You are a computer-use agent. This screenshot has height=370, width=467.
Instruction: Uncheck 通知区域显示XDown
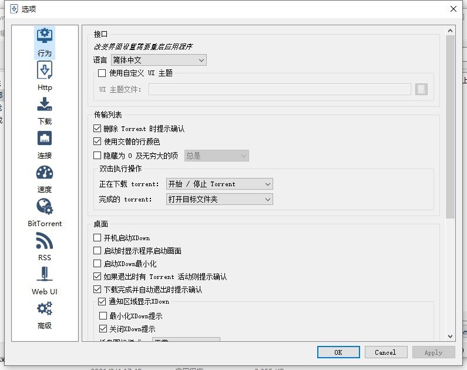[x=102, y=301]
